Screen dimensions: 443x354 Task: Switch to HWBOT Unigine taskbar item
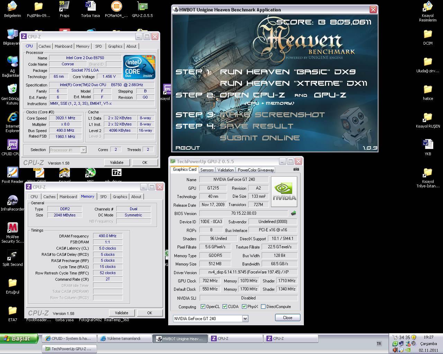[180, 338]
